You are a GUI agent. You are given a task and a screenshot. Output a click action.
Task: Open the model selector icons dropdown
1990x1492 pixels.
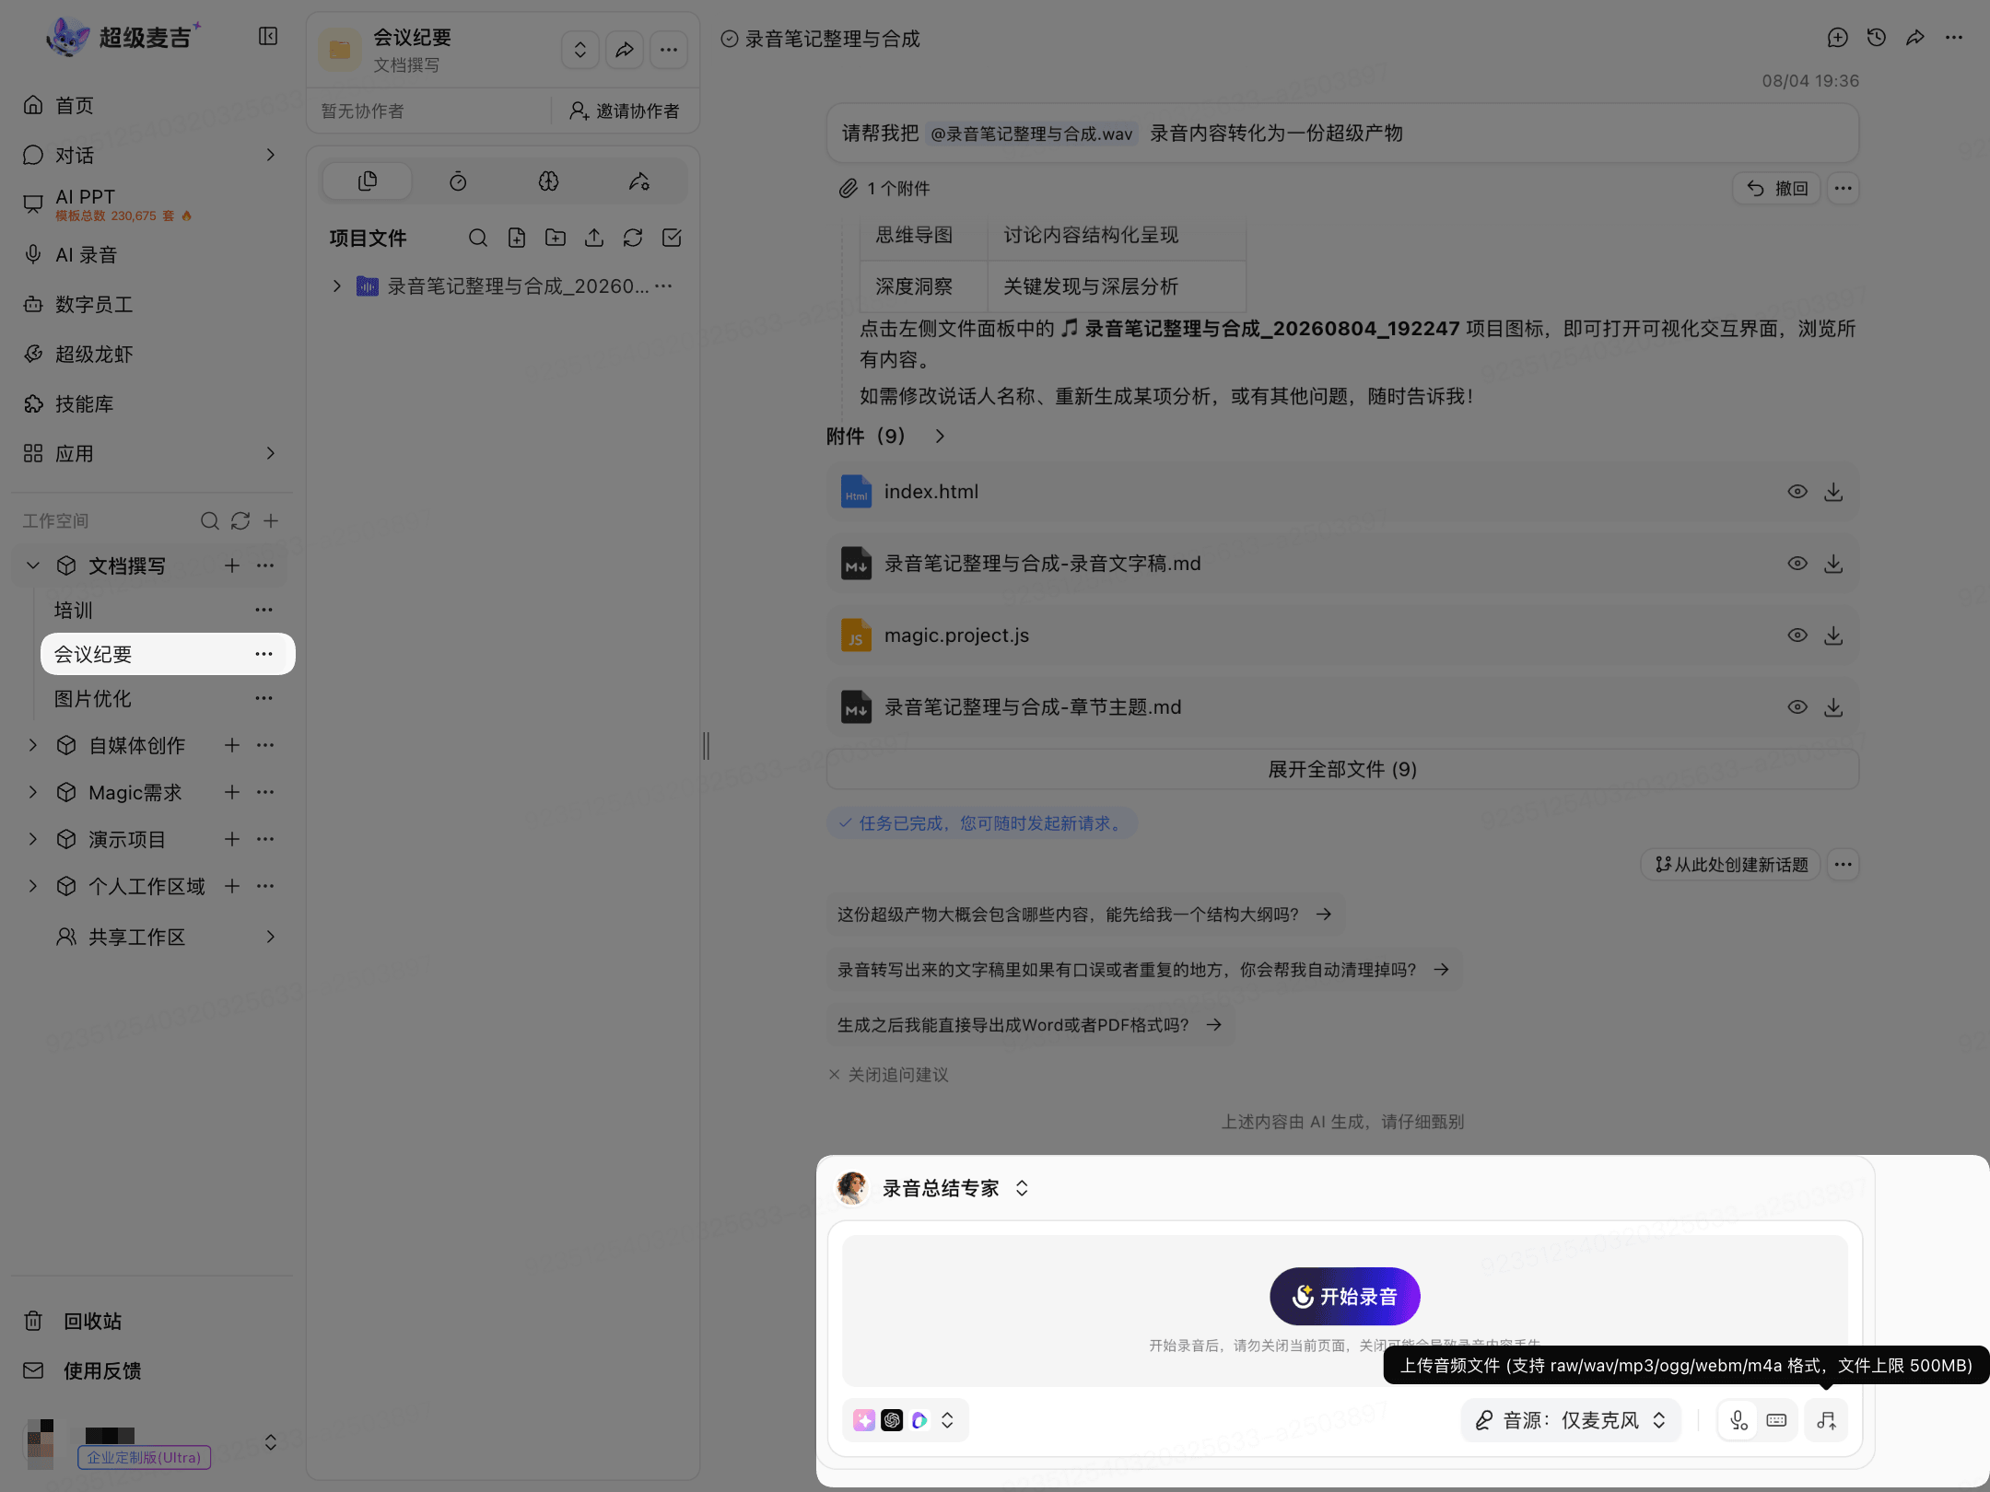[x=906, y=1420]
